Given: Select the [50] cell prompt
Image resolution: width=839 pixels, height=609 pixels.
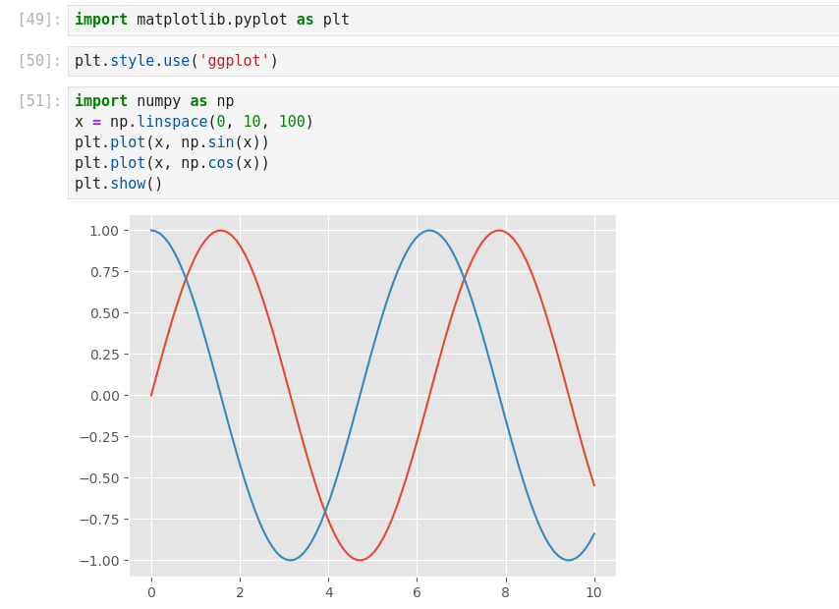Looking at the screenshot, I should [x=39, y=61].
